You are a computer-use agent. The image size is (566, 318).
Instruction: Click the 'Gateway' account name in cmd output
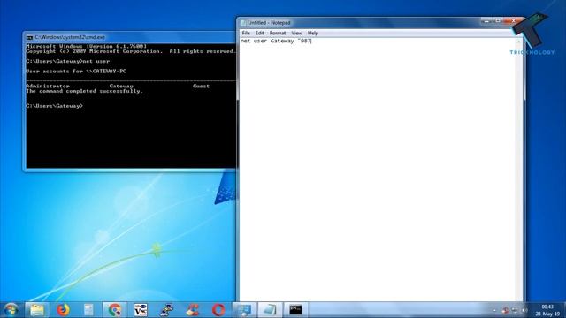pos(121,87)
